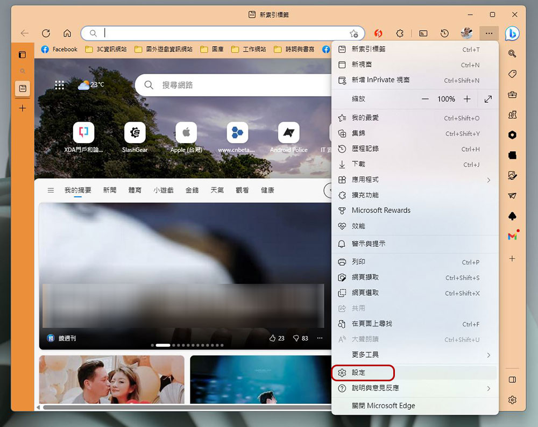Expand the 應用程式 submenu
538x427 pixels.
pyautogui.click(x=489, y=180)
